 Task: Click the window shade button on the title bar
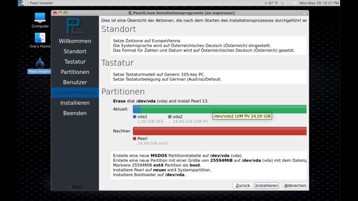coord(304,13)
